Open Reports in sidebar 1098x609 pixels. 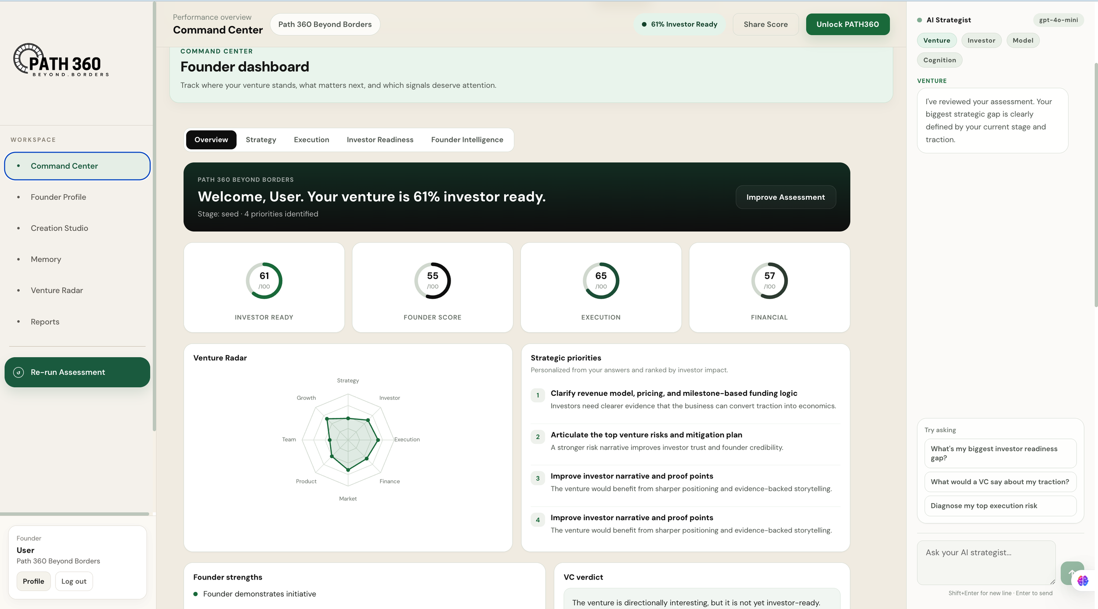click(77, 322)
